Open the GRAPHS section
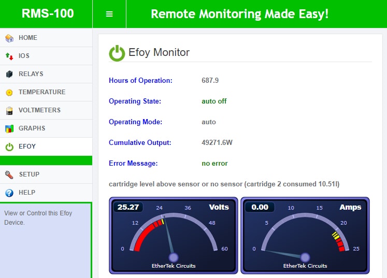 pos(32,128)
